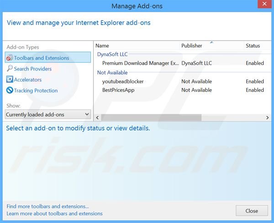The height and width of the screenshot is (223, 274).
Task: Open the Show dropdown for loaded add-ons
Action: pyautogui.click(x=48, y=114)
